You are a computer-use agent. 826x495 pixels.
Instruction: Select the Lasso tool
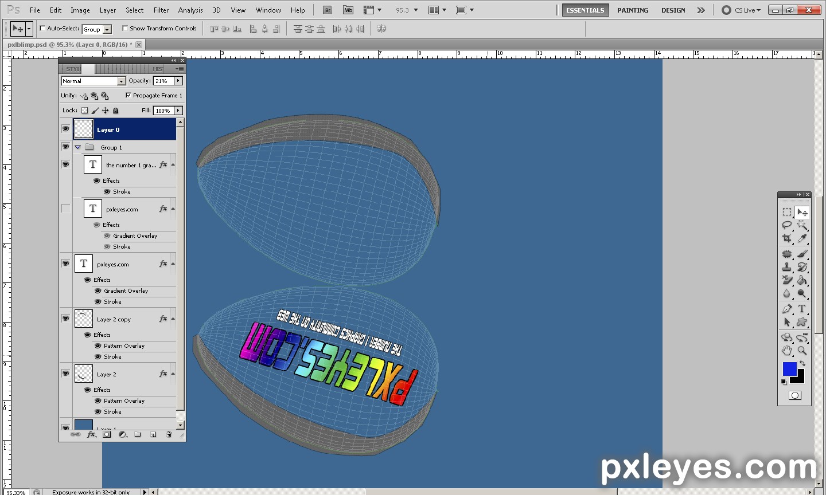(x=787, y=225)
